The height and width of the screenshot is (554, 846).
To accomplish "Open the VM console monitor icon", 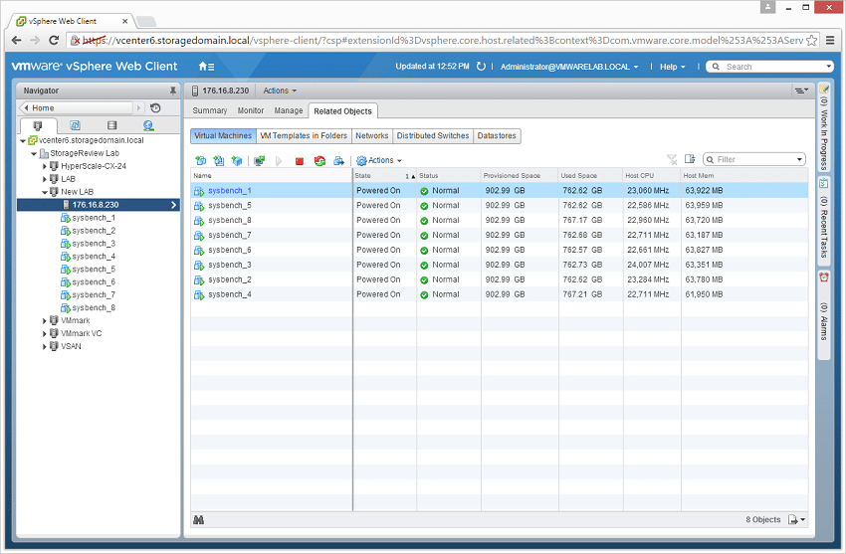I will (x=260, y=160).
